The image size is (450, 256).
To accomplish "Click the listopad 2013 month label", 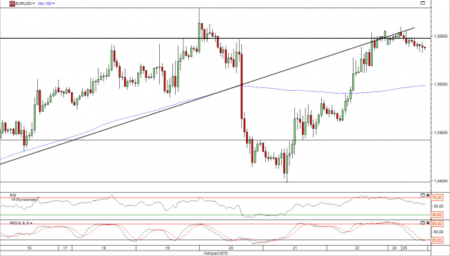I will pyautogui.click(x=216, y=253).
